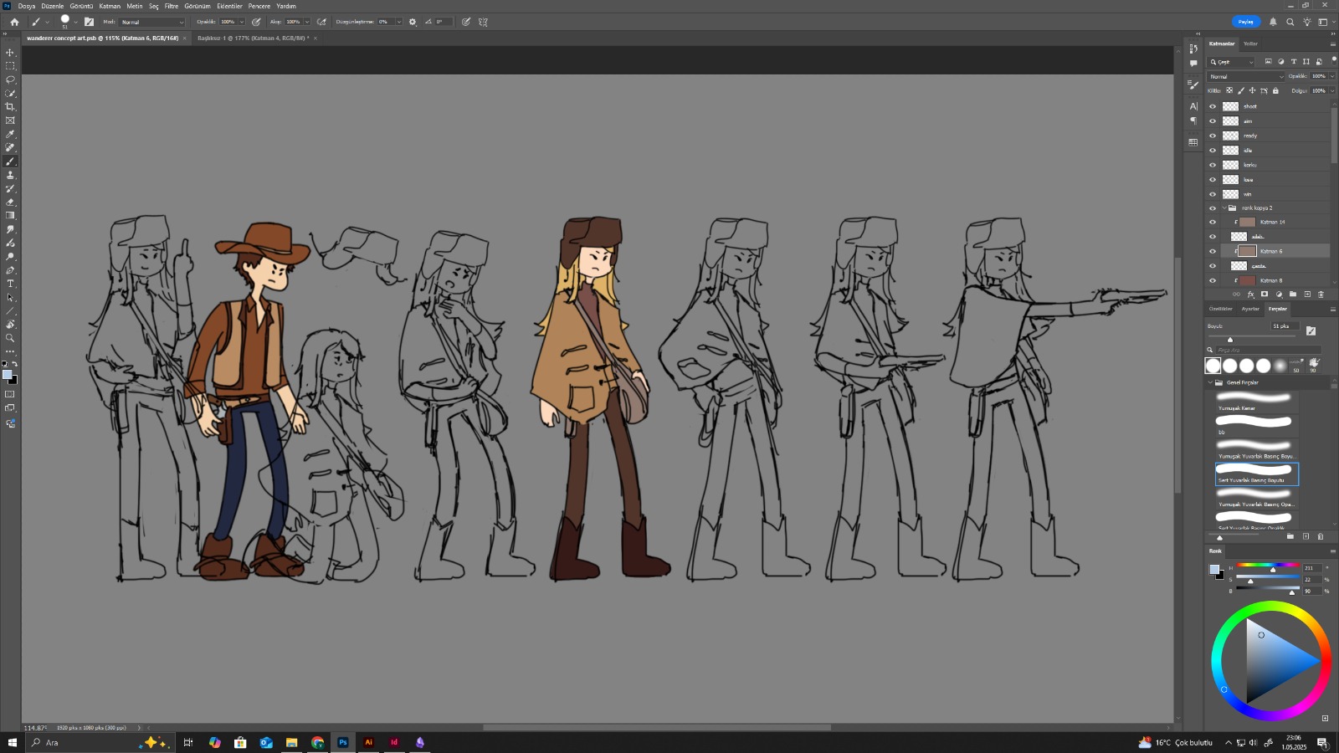This screenshot has width=1339, height=753.
Task: Hide the idle layer
Action: (1213, 151)
